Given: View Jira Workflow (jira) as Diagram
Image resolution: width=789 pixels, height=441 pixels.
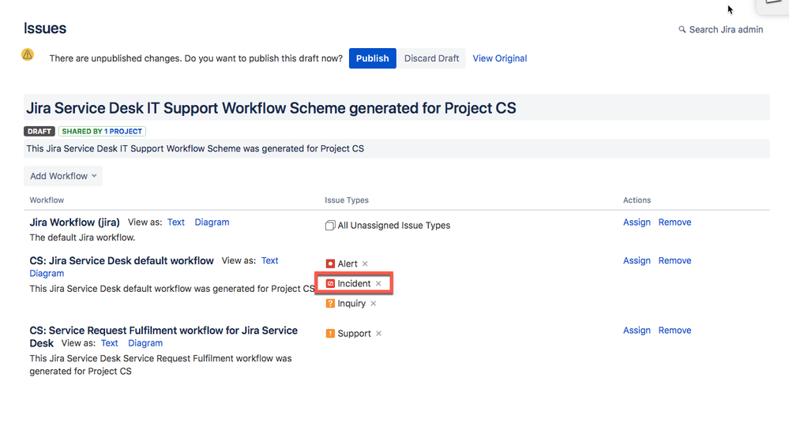Looking at the screenshot, I should pyautogui.click(x=212, y=222).
